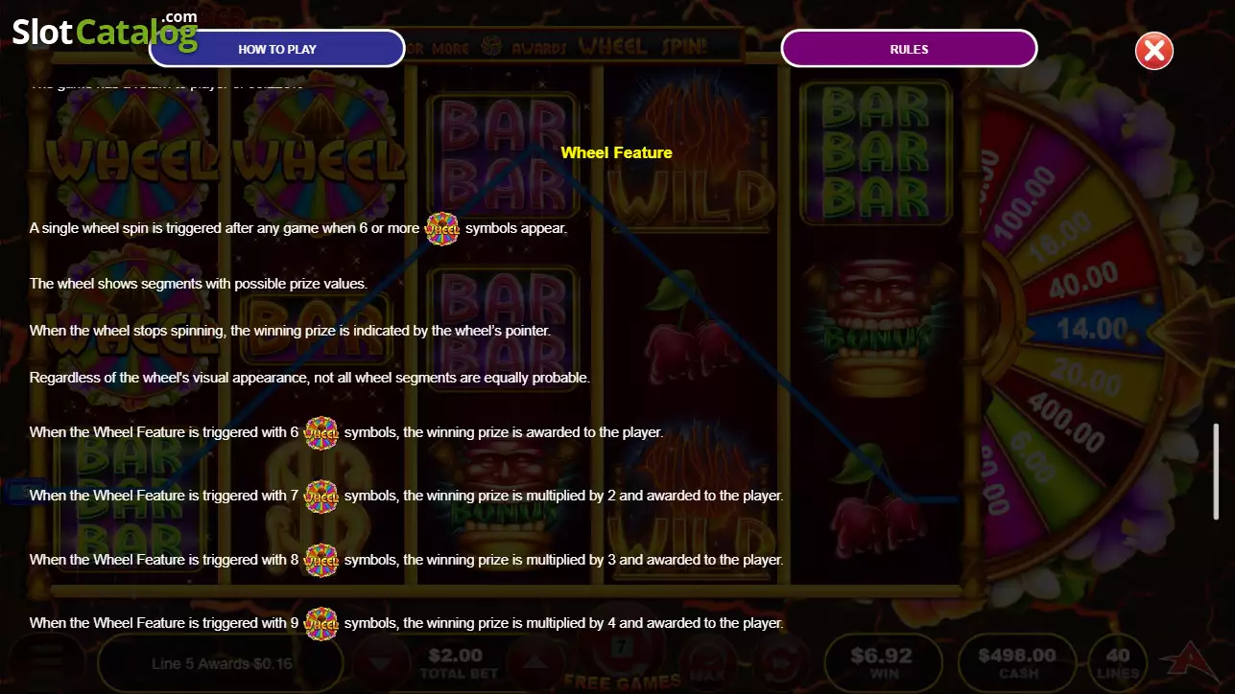Click the wheel symbol in the 9 symbols rule

point(321,623)
